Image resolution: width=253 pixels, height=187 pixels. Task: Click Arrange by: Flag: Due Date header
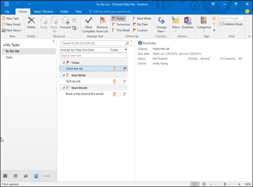[77, 50]
